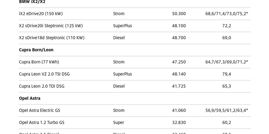Viewport: 269px width, 134px height.
Task: Click the price 50.300
Action: tap(178, 14)
